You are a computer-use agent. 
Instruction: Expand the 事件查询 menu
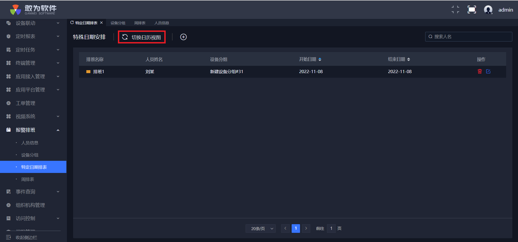coord(58,192)
